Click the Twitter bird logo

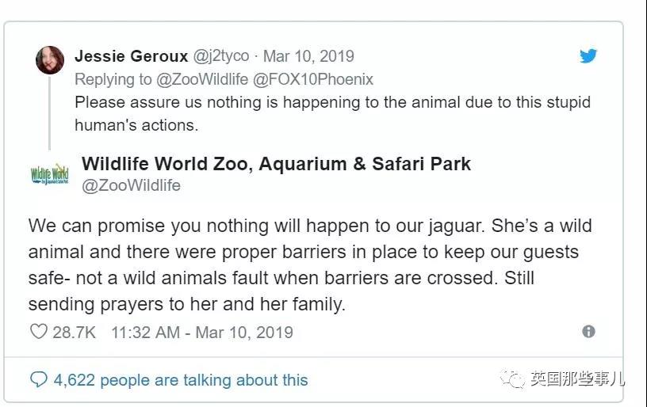click(588, 56)
